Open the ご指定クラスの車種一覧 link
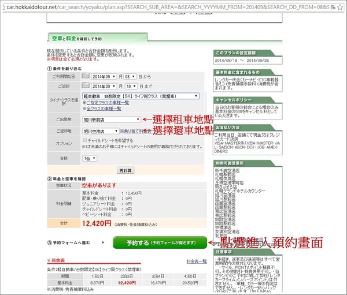The width and height of the screenshot is (347, 295). (x=108, y=103)
